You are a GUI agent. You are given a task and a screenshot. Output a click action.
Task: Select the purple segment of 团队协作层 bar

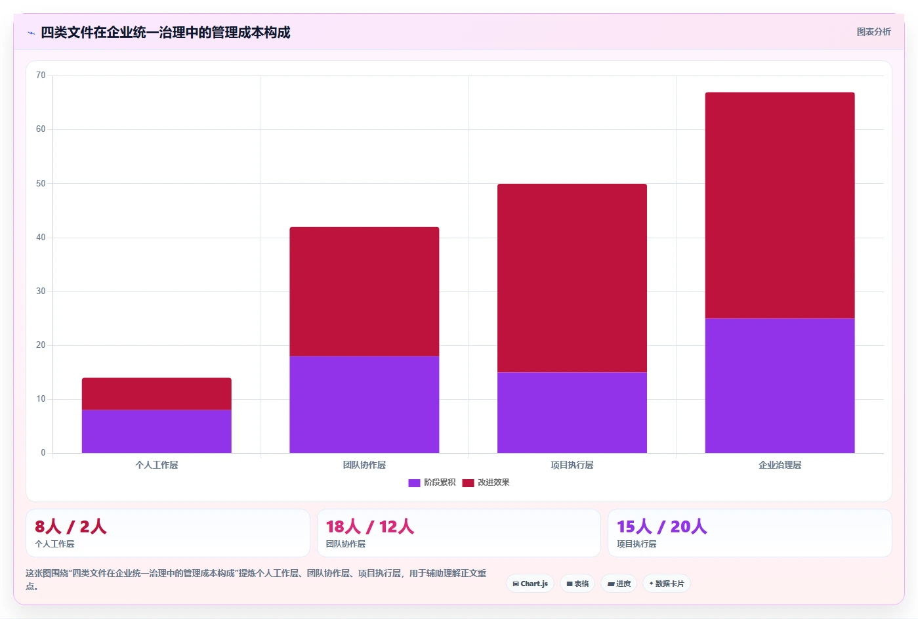364,404
